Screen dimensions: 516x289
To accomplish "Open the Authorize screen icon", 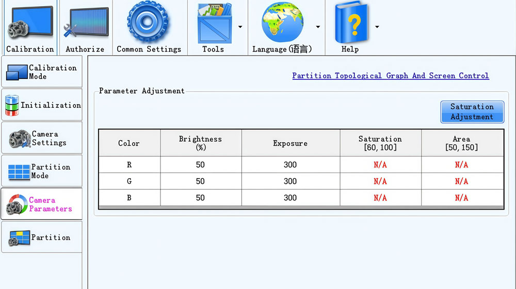I will click(86, 22).
